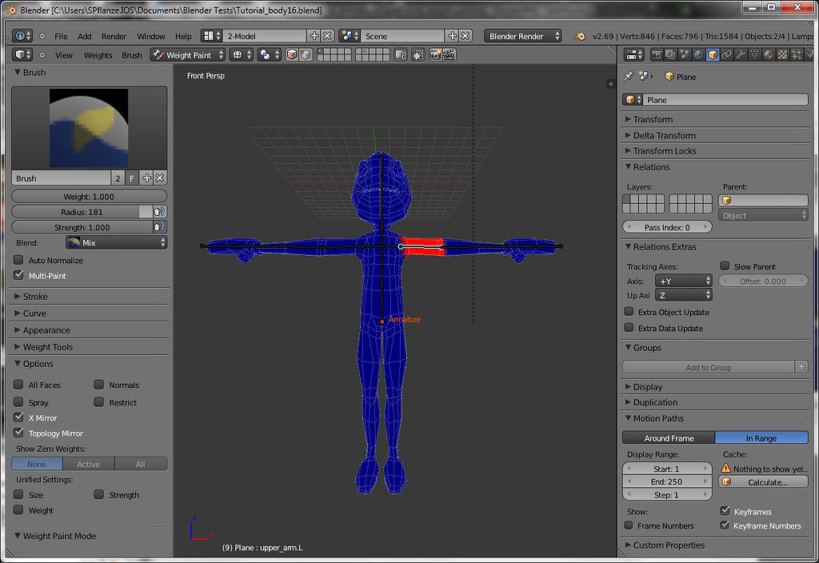Open the Texture properties checker tab
Image resolution: width=819 pixels, height=563 pixels.
click(782, 55)
